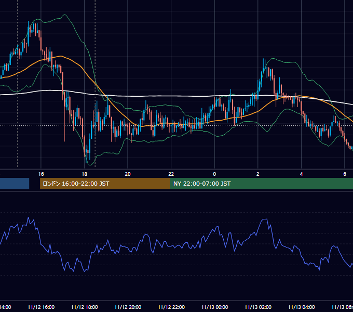Click hour label 2 on price chart axis
Viewport: 353px width, 312px height.
pyautogui.click(x=258, y=174)
